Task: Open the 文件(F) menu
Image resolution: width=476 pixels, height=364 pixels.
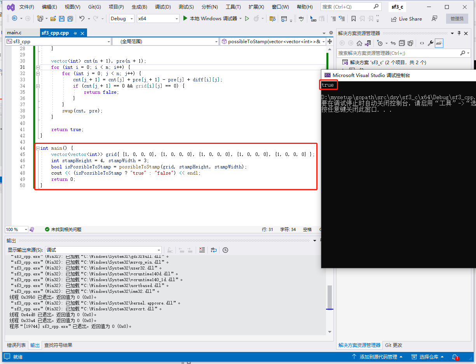Action: pyautogui.click(x=27, y=7)
